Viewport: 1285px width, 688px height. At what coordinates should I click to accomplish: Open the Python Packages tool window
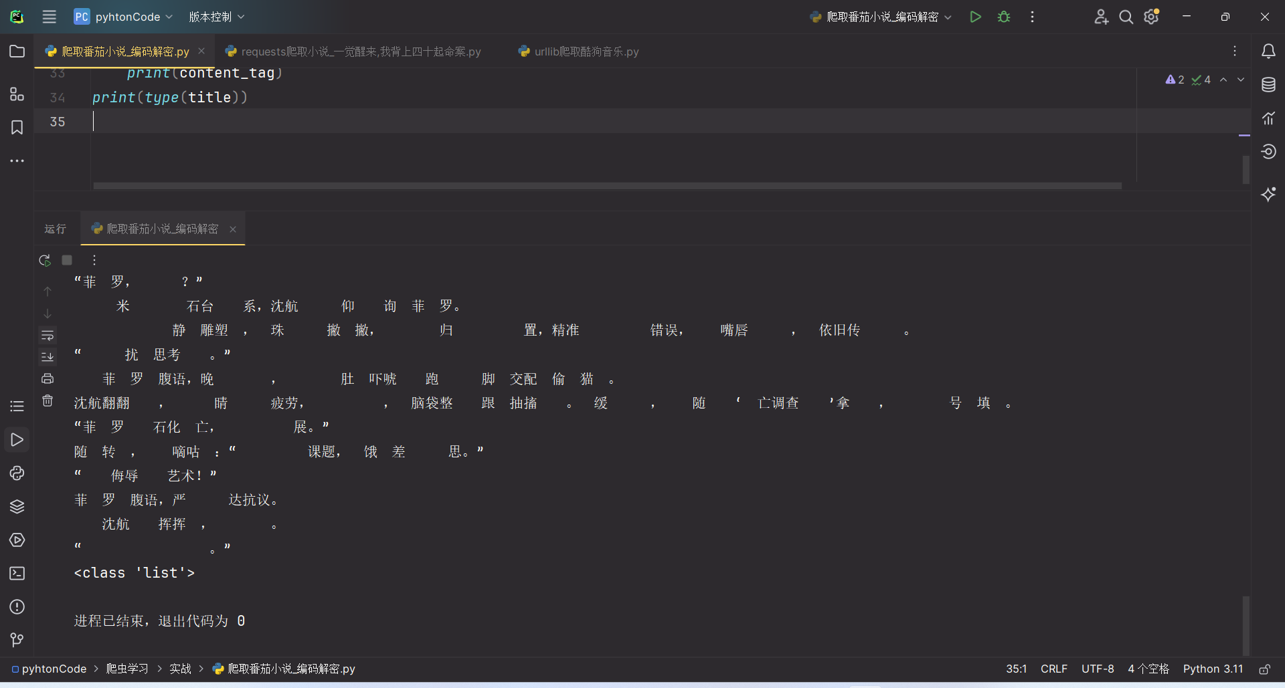(17, 507)
